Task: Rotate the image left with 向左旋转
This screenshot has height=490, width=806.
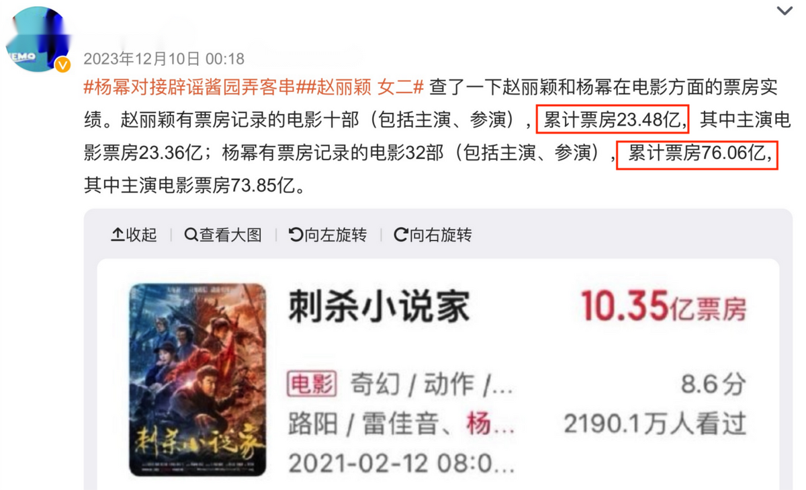Action: (x=328, y=235)
